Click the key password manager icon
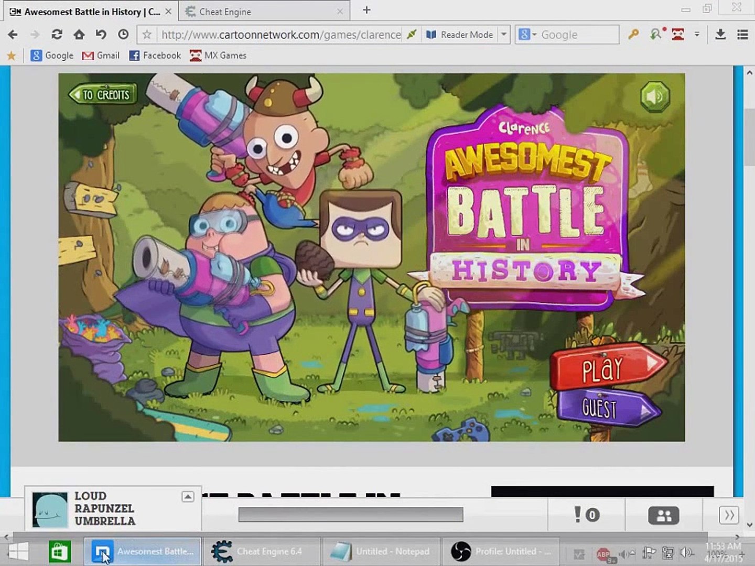This screenshot has width=755, height=566. click(x=633, y=35)
